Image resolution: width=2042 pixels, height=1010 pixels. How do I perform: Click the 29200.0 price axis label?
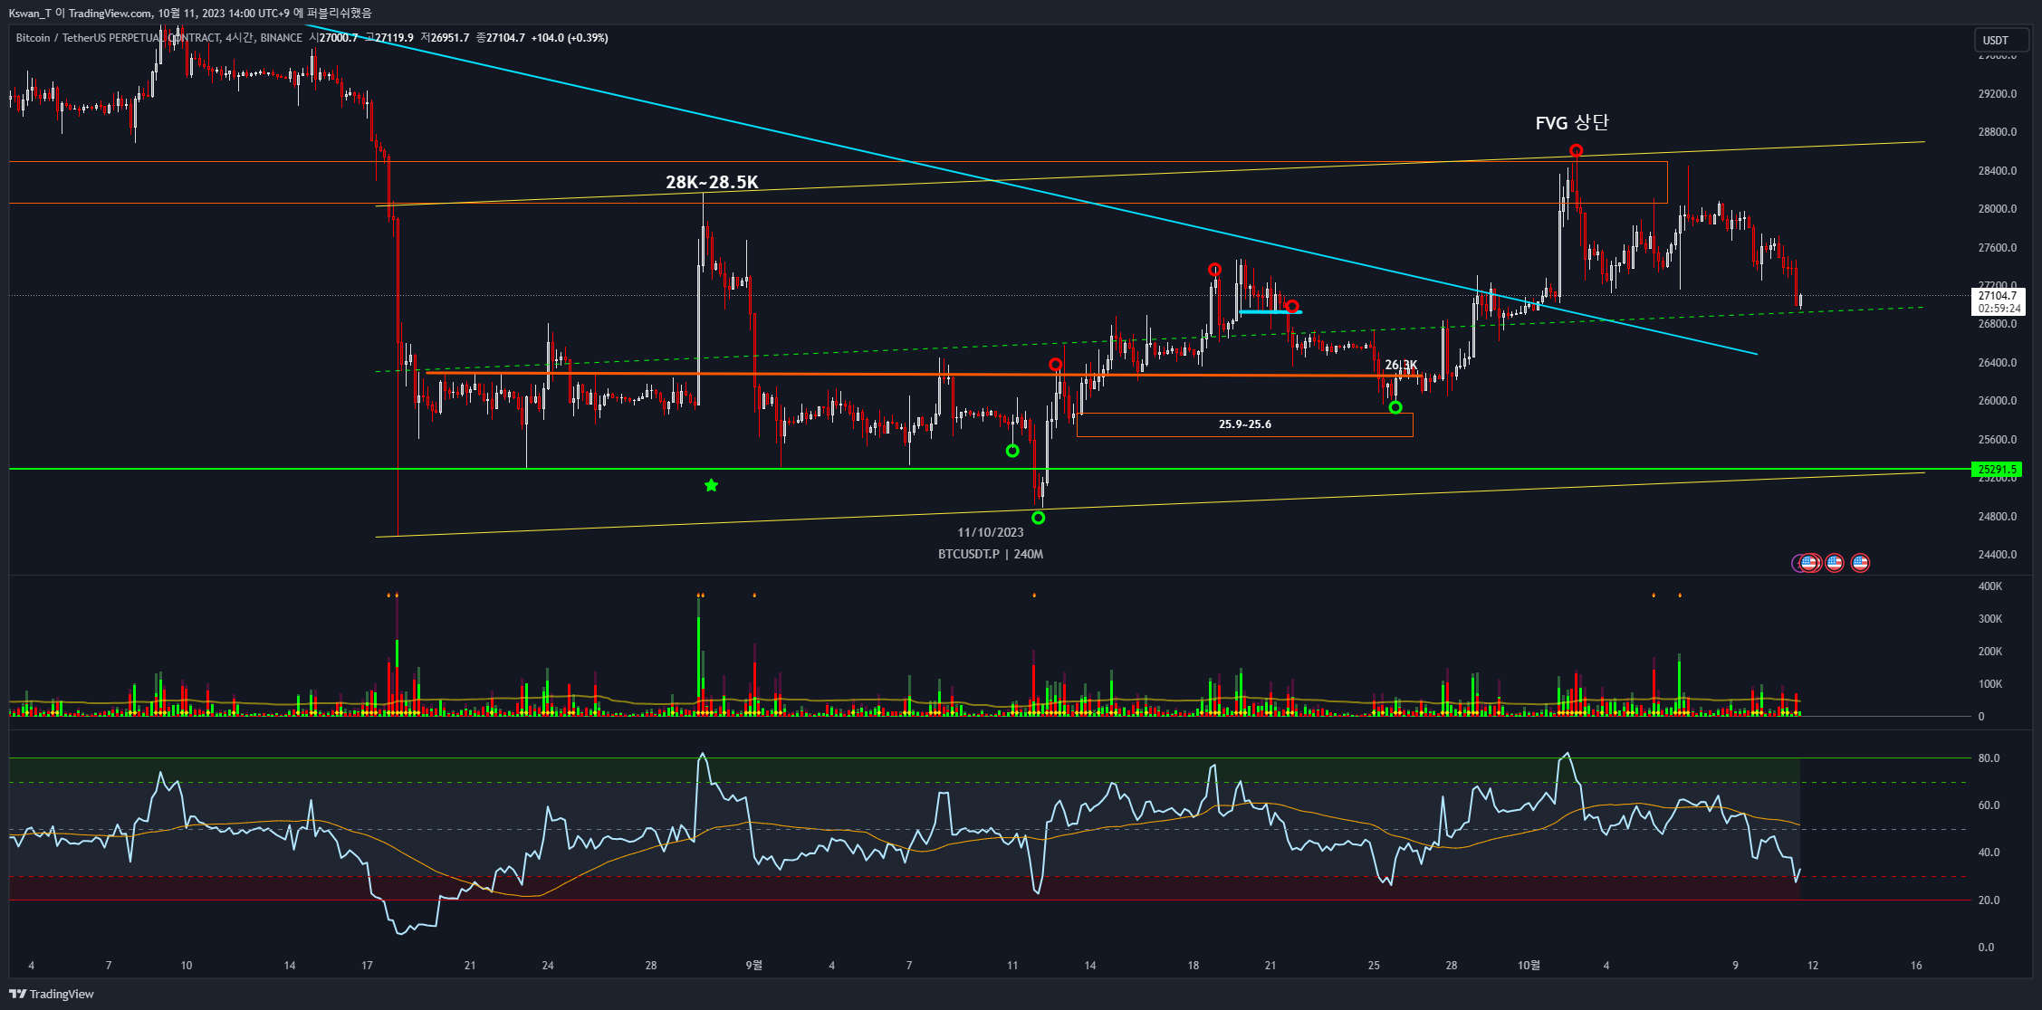[1998, 93]
